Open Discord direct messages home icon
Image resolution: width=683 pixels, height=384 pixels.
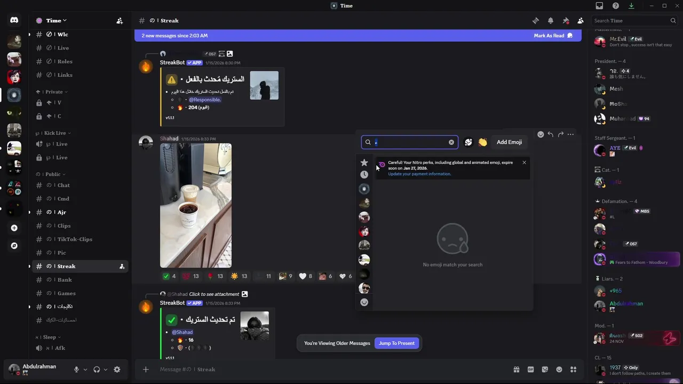tap(14, 20)
